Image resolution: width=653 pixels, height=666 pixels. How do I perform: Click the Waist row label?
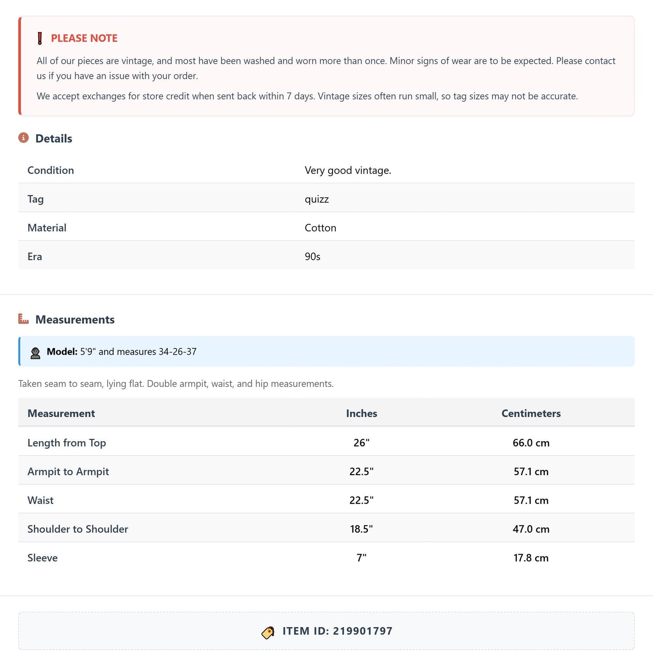(x=40, y=500)
